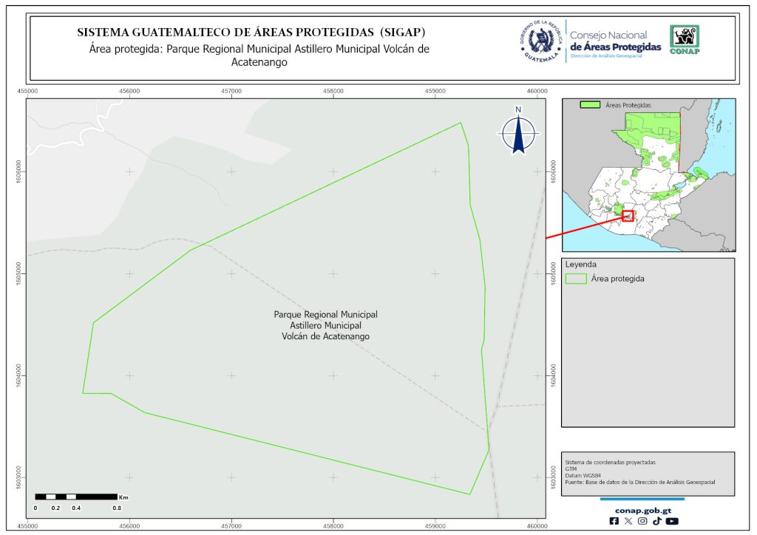This screenshot has height=535, width=757.
Task: Click the SISTEMA GUATEMALTECO DE ÁREAS PROTEGIDAS title
Action: click(251, 33)
